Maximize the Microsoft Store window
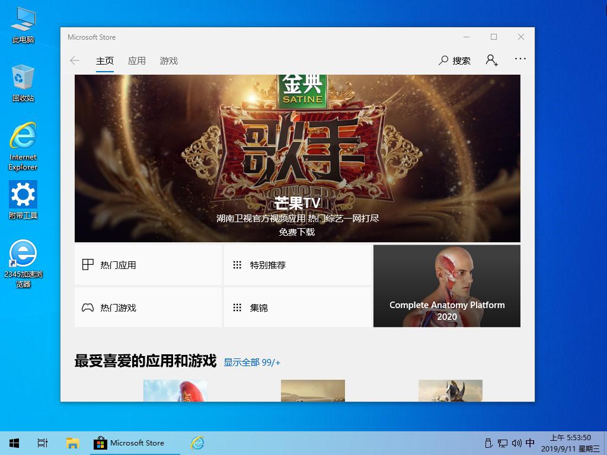This screenshot has width=607, height=455. coord(494,37)
